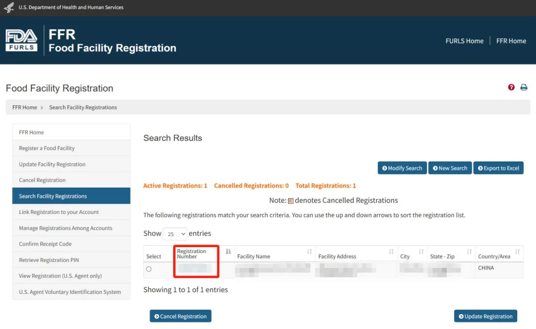Screen dimensions: 536x329
Task: Click FFR Home breadcrumb link
Action: tap(25, 107)
